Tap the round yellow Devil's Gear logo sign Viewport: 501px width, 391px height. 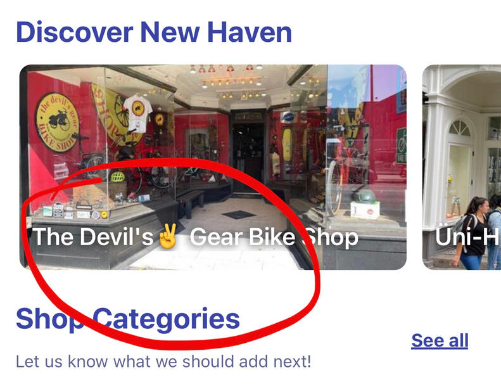click(x=58, y=122)
